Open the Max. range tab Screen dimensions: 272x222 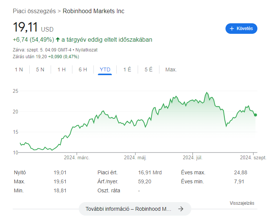(171, 69)
